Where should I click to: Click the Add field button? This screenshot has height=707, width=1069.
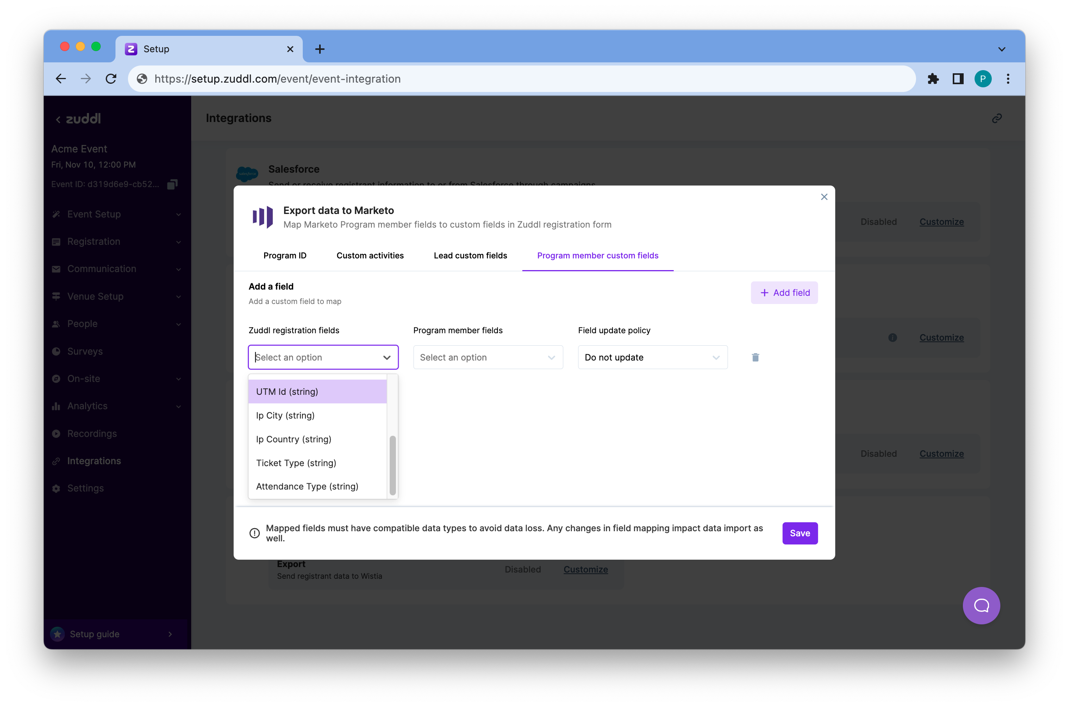click(784, 293)
